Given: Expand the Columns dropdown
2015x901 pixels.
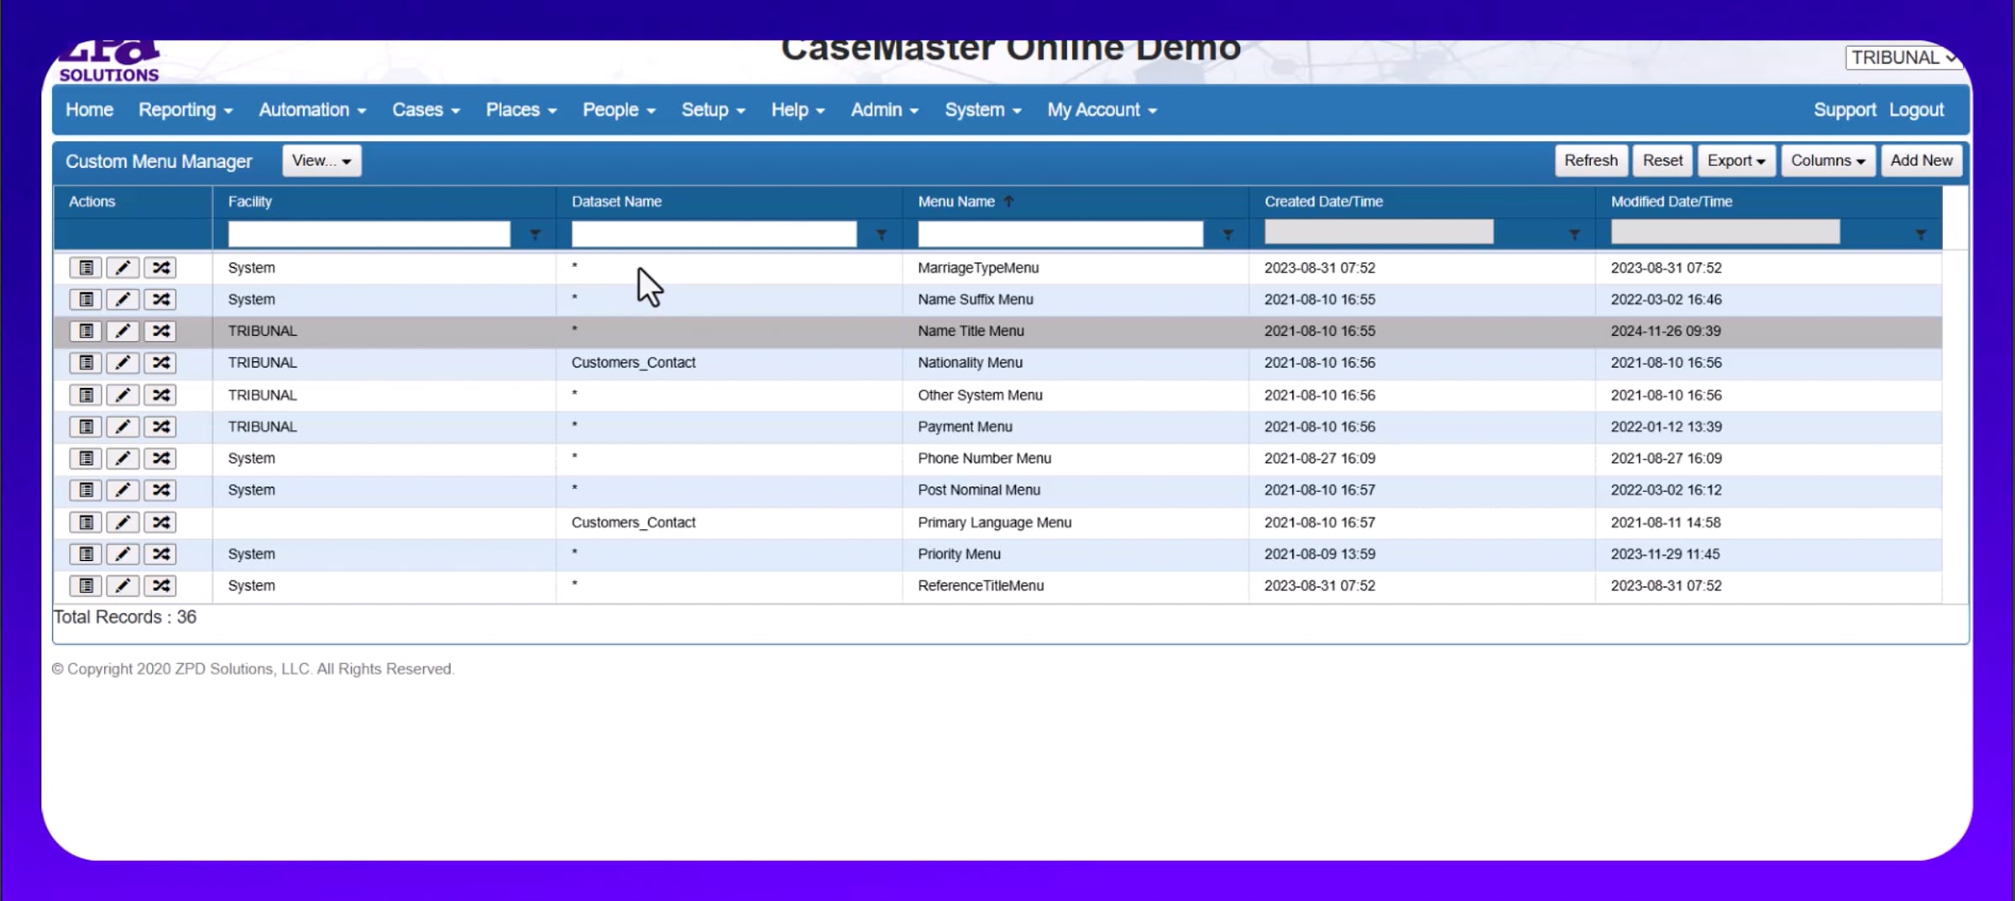Looking at the screenshot, I should [1828, 160].
